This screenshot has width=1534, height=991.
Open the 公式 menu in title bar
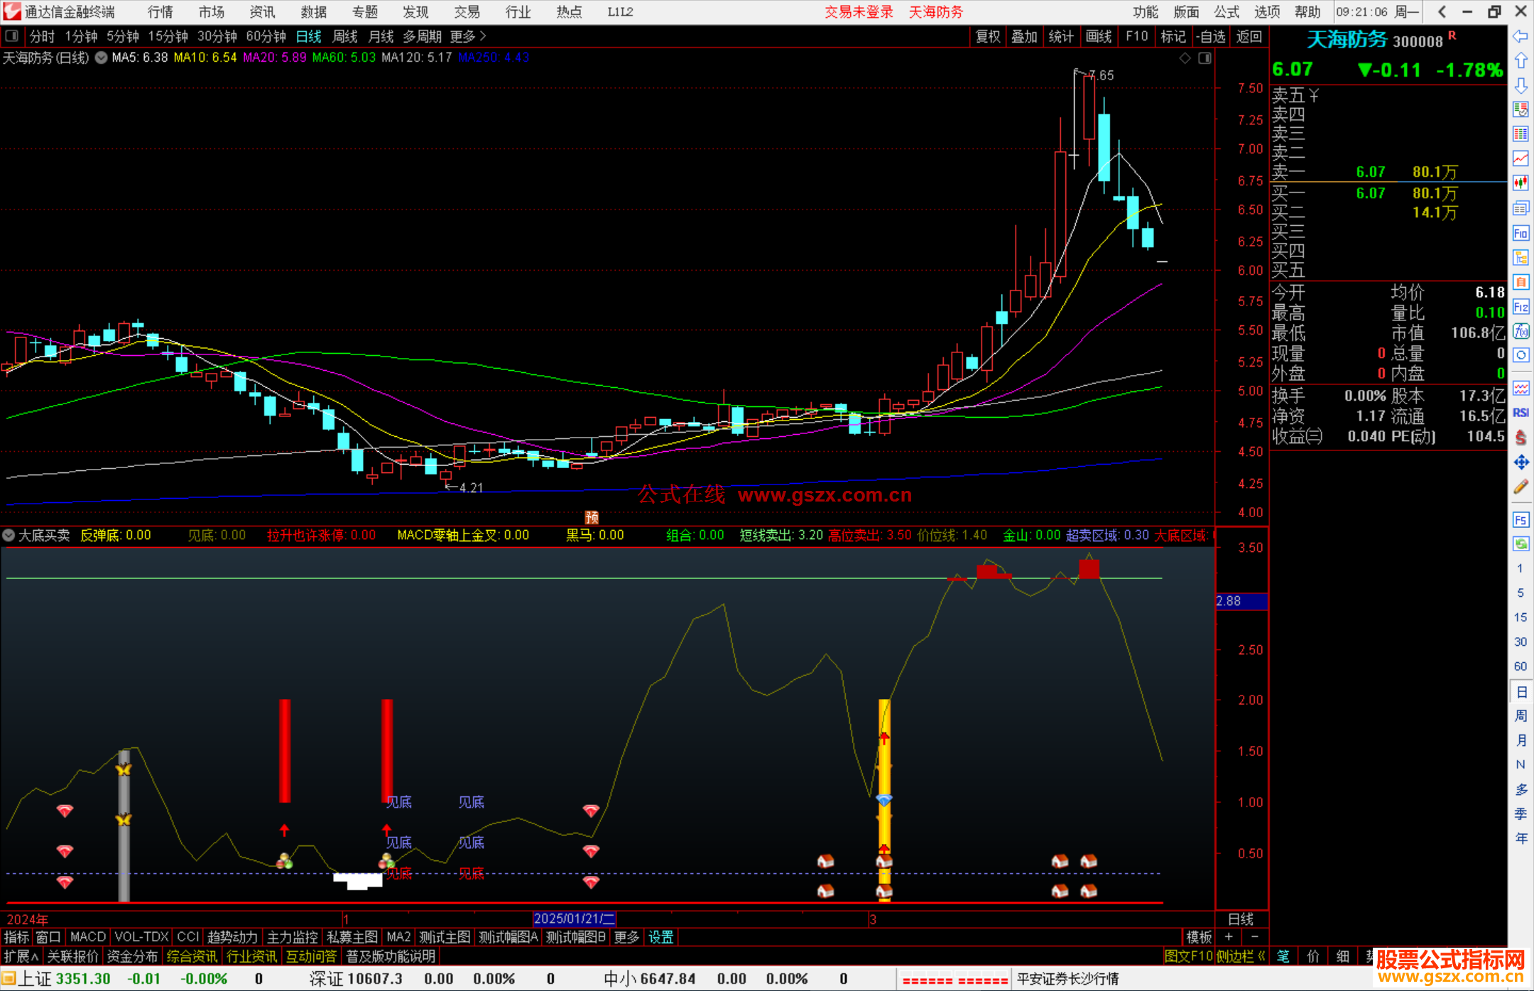click(x=1226, y=12)
